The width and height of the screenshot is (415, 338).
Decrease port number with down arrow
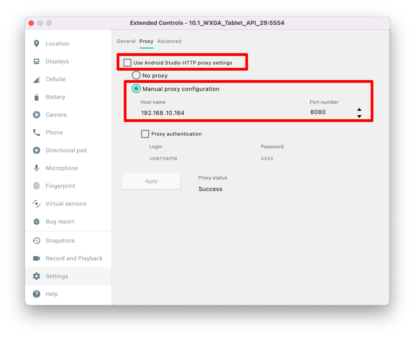(x=359, y=116)
